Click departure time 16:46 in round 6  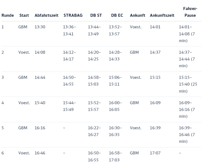[x=40, y=153]
